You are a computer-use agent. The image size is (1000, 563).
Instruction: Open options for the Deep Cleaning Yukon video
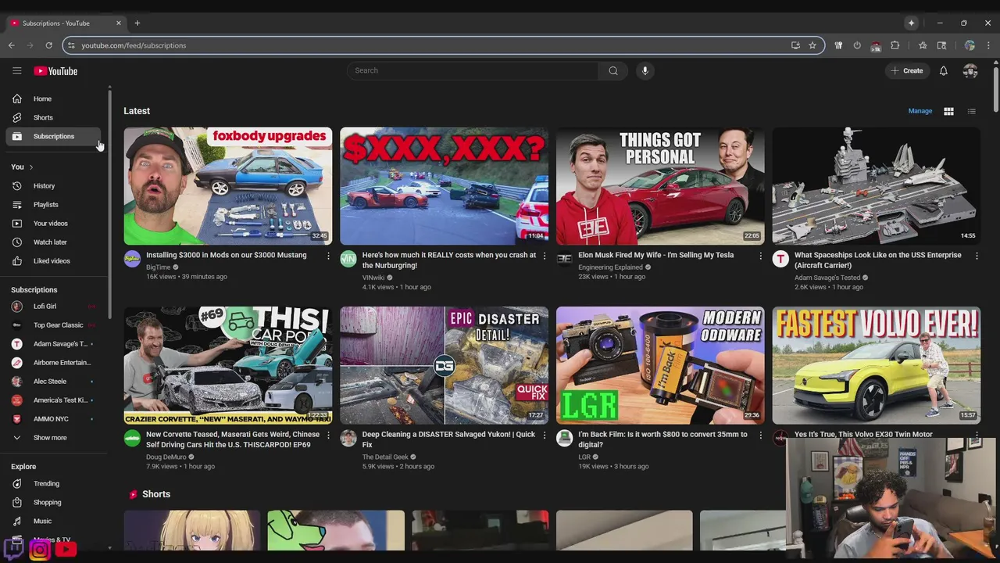pos(545,436)
